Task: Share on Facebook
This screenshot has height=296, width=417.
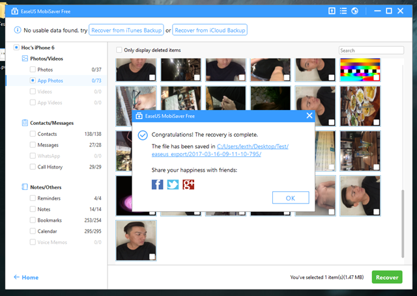Action: [158, 185]
